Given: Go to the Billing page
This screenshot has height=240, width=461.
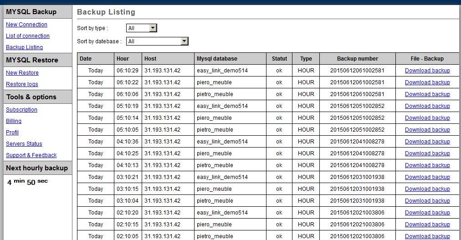Looking at the screenshot, I should click(x=14, y=121).
